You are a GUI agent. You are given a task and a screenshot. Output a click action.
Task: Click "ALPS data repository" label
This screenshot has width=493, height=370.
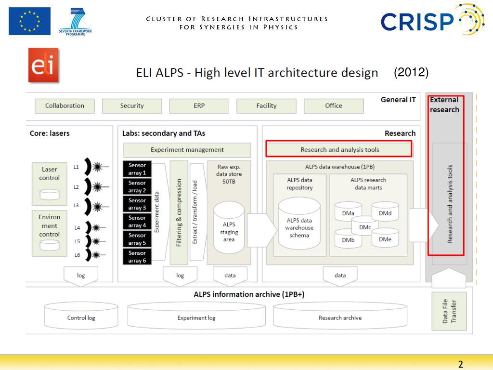pyautogui.click(x=299, y=184)
